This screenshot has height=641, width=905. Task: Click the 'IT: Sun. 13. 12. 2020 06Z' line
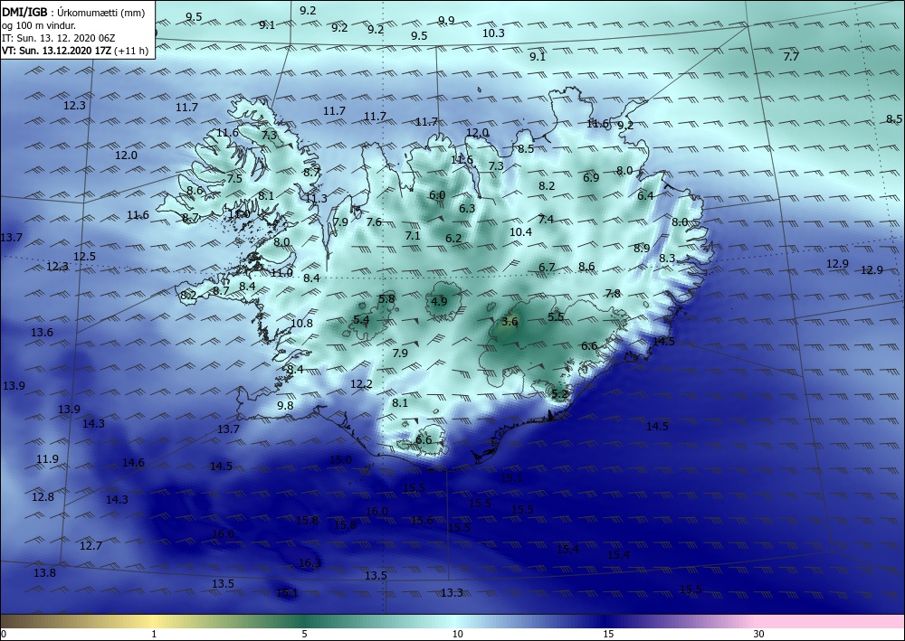[x=58, y=38]
